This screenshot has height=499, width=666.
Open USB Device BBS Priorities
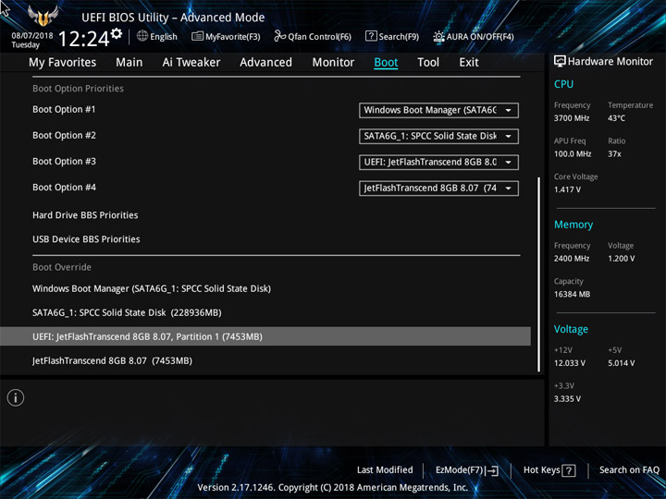tap(86, 239)
